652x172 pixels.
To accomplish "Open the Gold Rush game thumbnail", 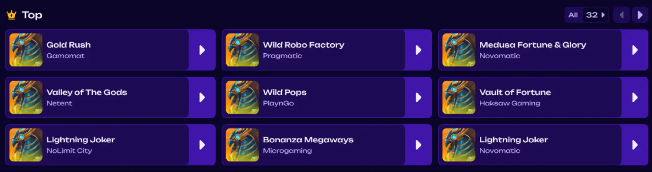I will pyautogui.click(x=26, y=50).
